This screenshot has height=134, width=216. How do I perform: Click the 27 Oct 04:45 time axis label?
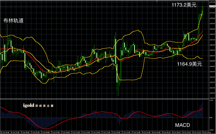(x=46, y=132)
